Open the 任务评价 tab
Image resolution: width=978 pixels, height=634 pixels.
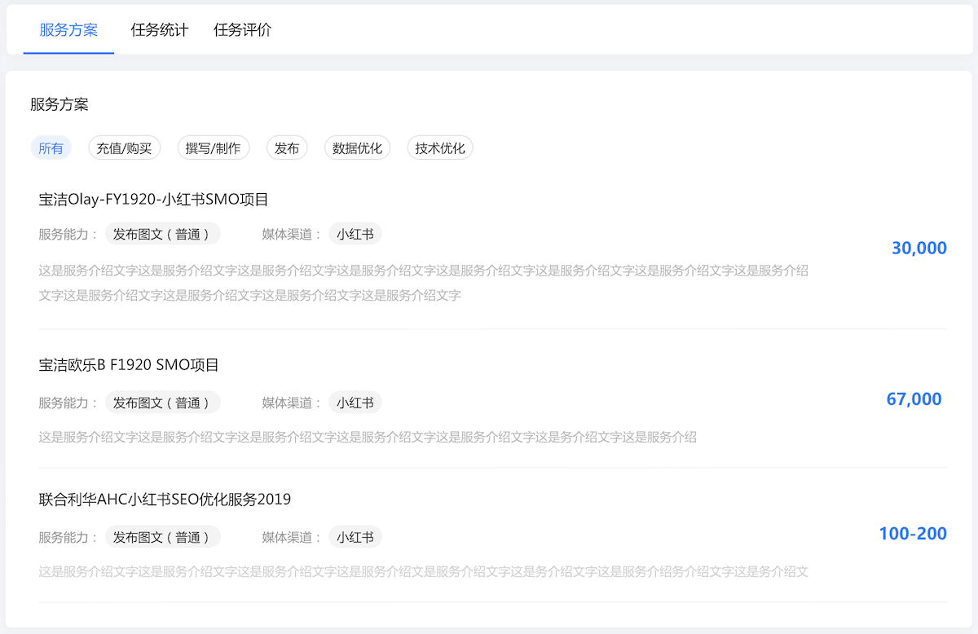(x=243, y=30)
